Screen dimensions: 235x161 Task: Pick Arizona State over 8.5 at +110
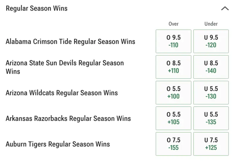click(173, 67)
